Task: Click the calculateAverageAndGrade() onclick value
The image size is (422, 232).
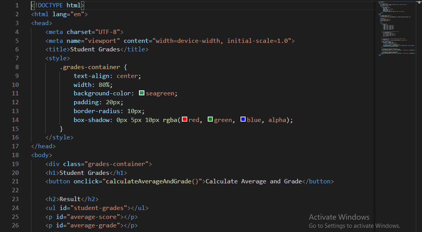Action: click(x=152, y=181)
